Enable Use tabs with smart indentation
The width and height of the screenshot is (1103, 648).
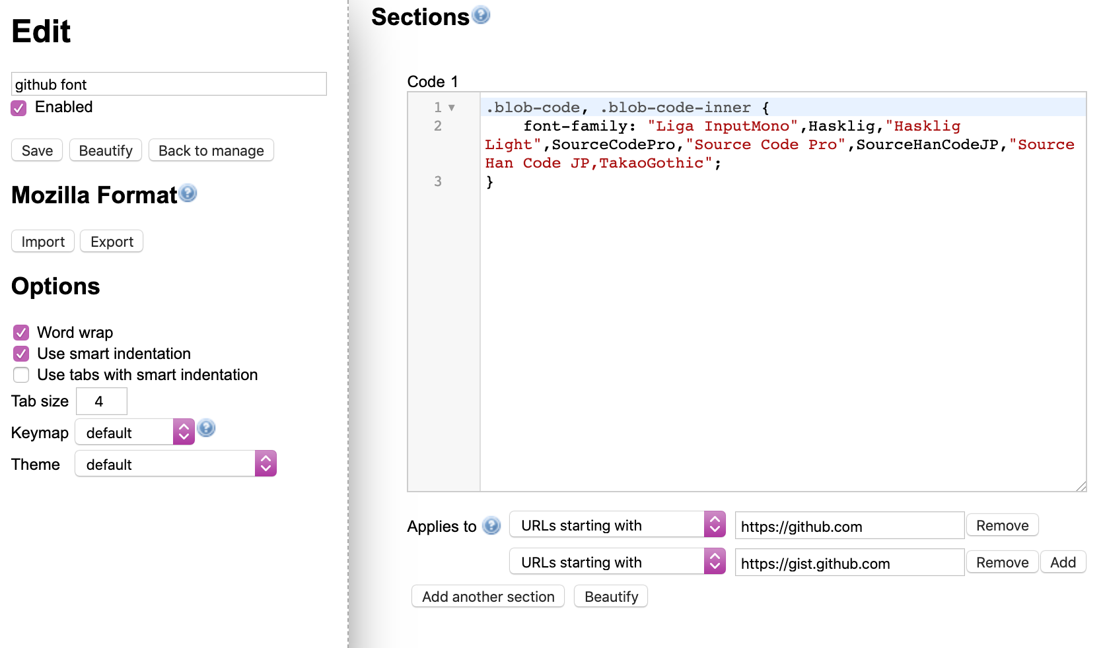coord(21,375)
